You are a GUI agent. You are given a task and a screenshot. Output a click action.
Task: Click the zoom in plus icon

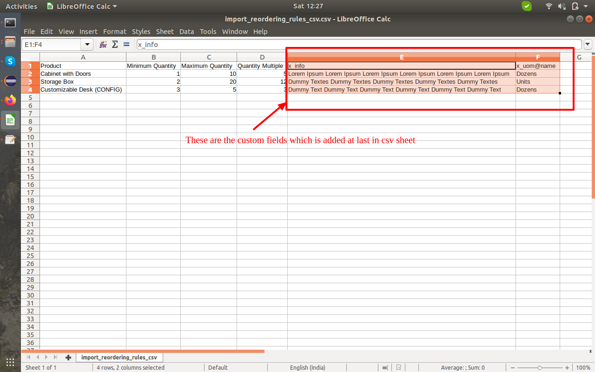(567, 367)
